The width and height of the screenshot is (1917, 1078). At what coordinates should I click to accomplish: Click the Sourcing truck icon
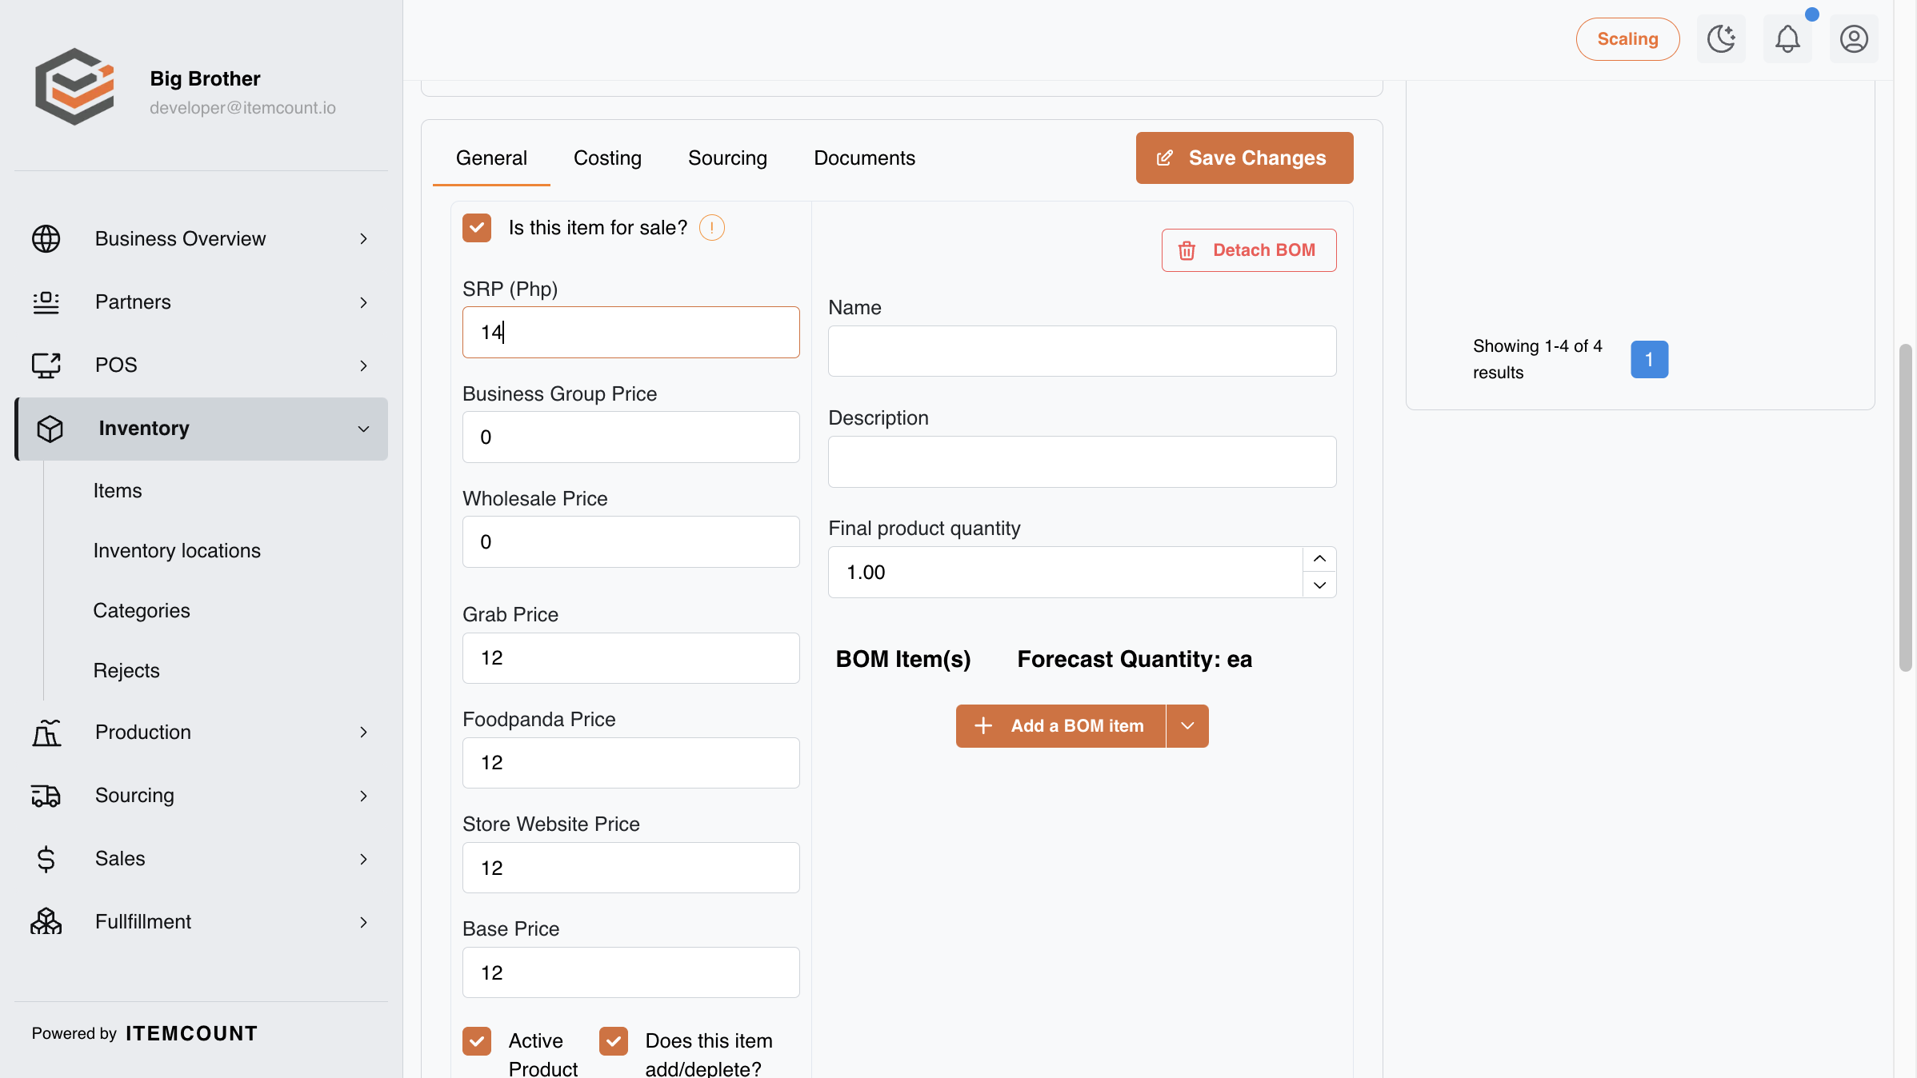46,796
